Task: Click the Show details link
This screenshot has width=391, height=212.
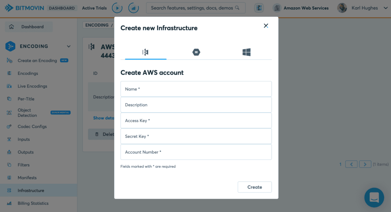Action: [x=103, y=118]
